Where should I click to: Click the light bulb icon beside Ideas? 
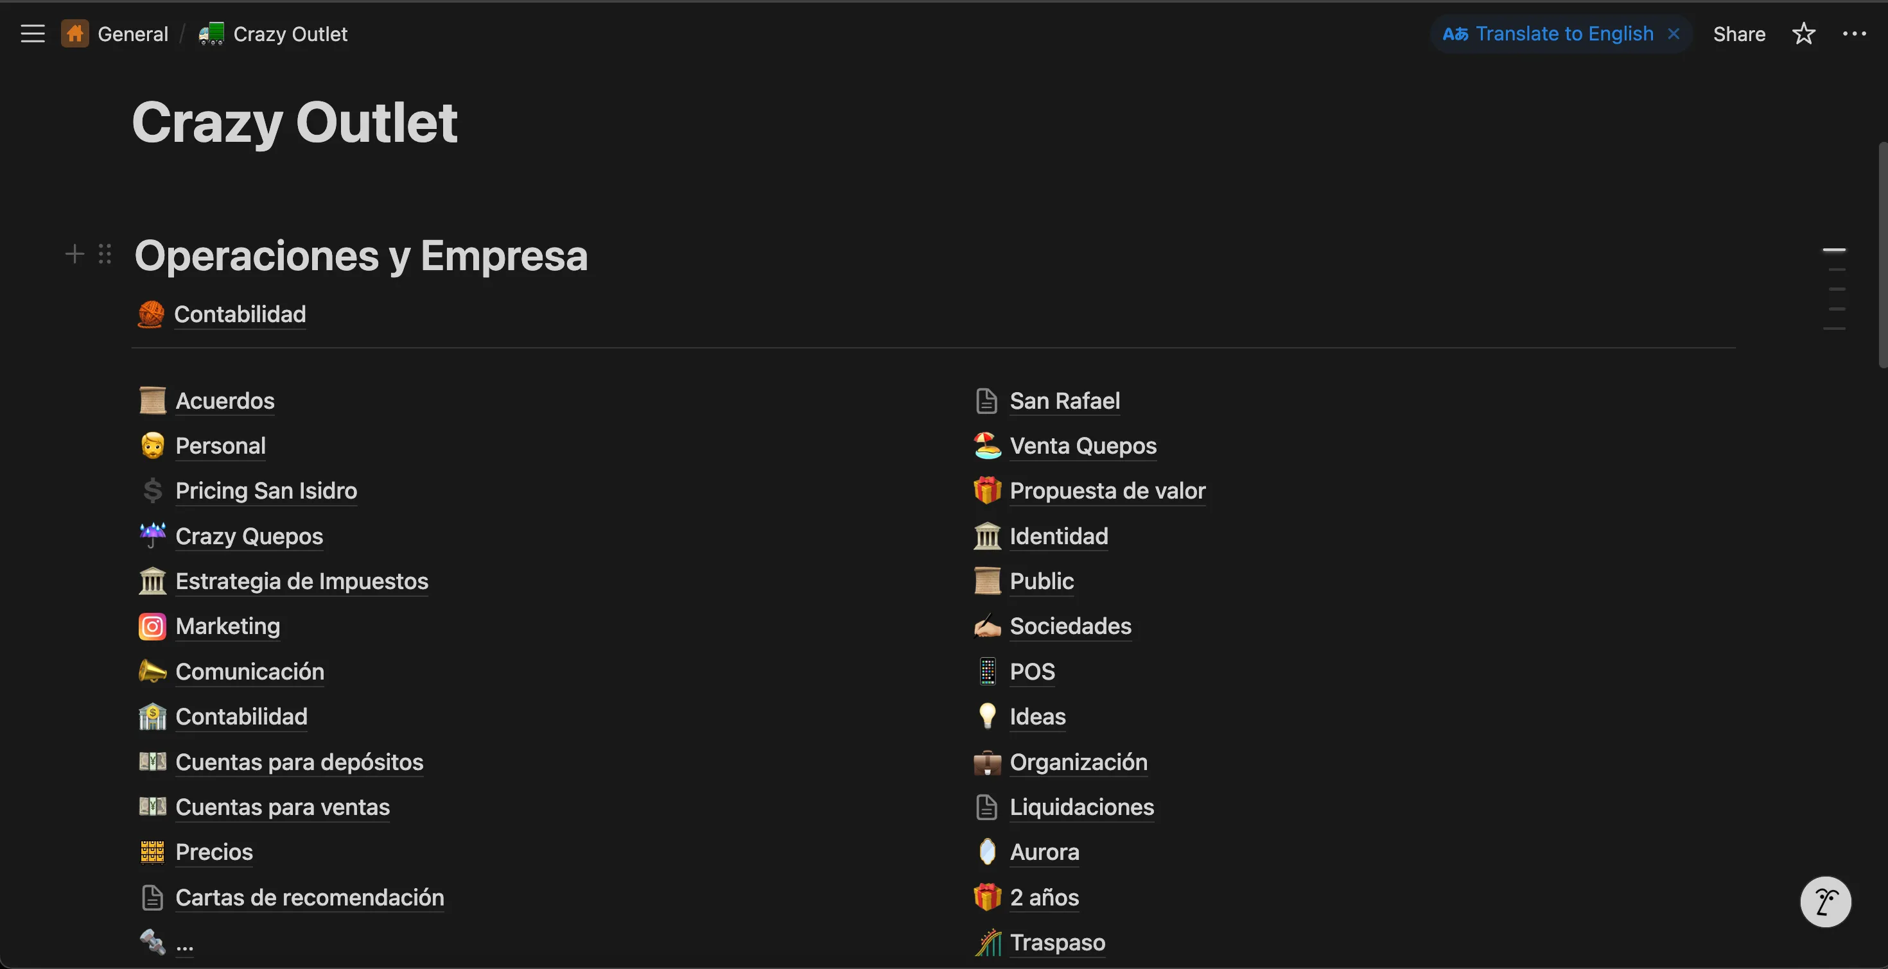(x=987, y=716)
